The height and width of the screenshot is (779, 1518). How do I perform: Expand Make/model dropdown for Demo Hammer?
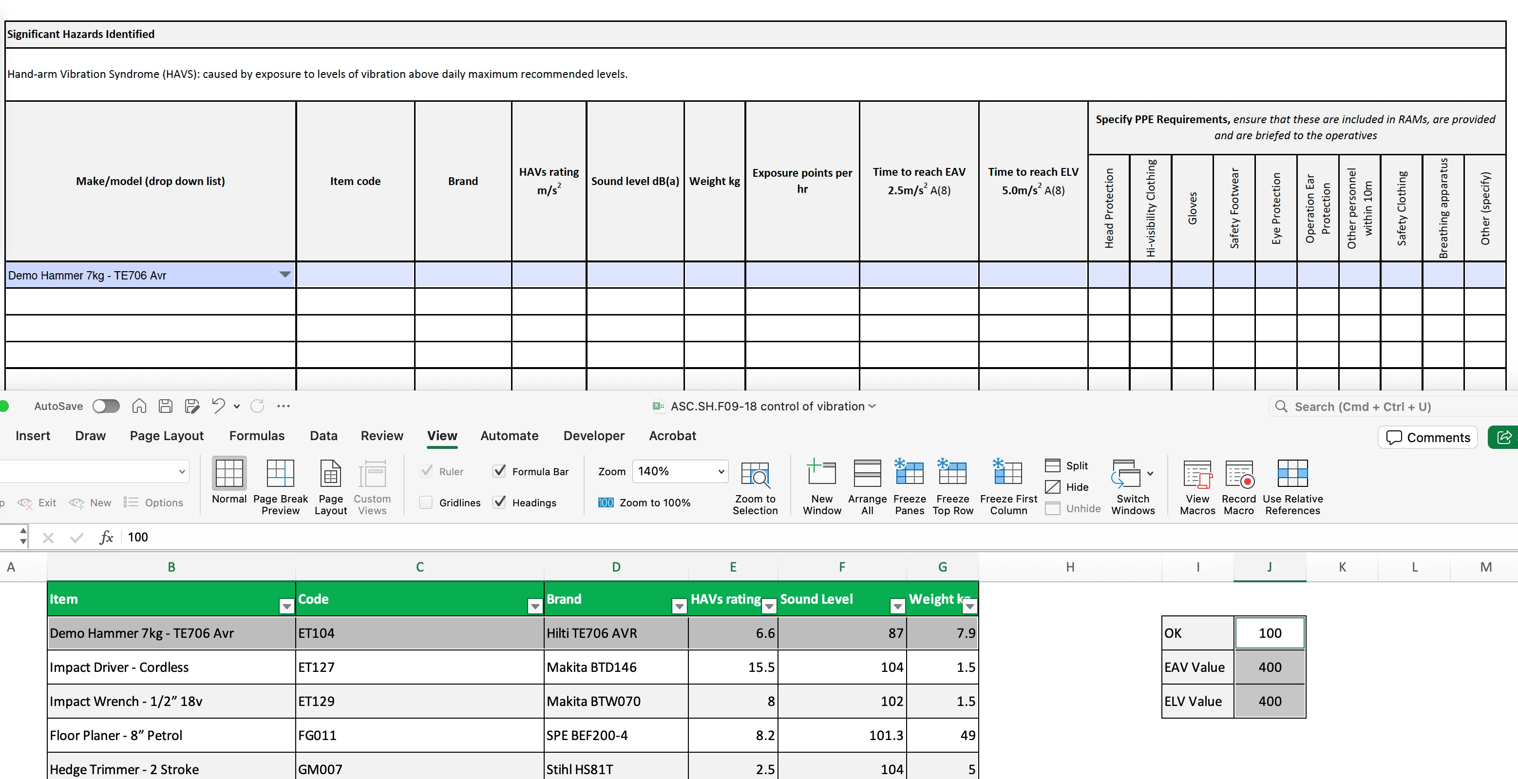285,275
